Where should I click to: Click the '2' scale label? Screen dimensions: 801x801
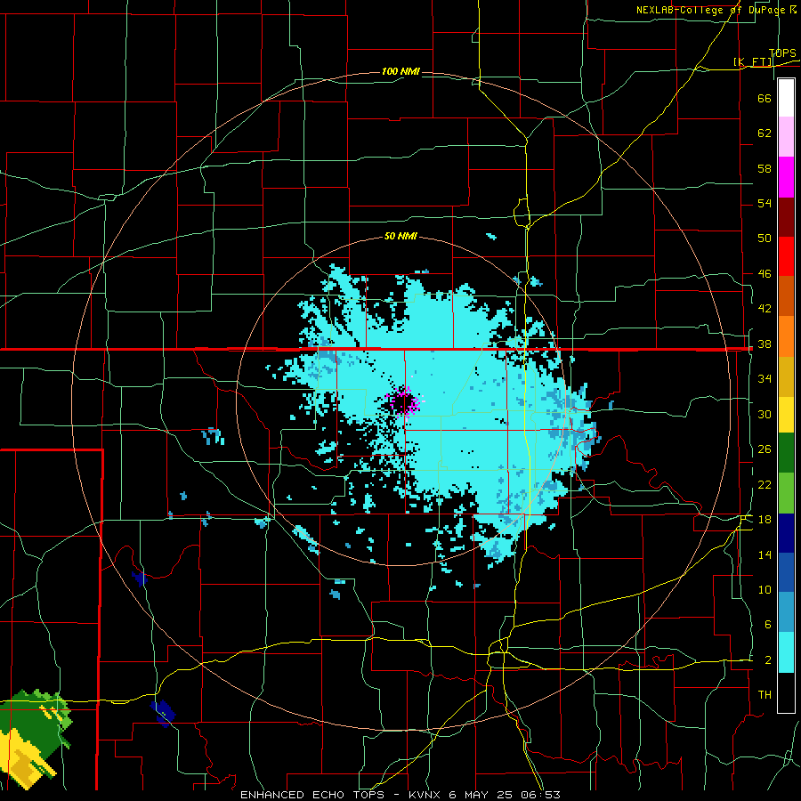point(767,660)
